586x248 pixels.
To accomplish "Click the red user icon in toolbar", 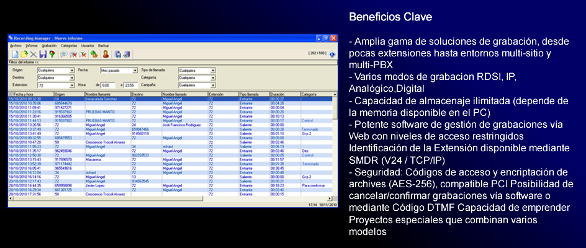I will click(x=105, y=55).
